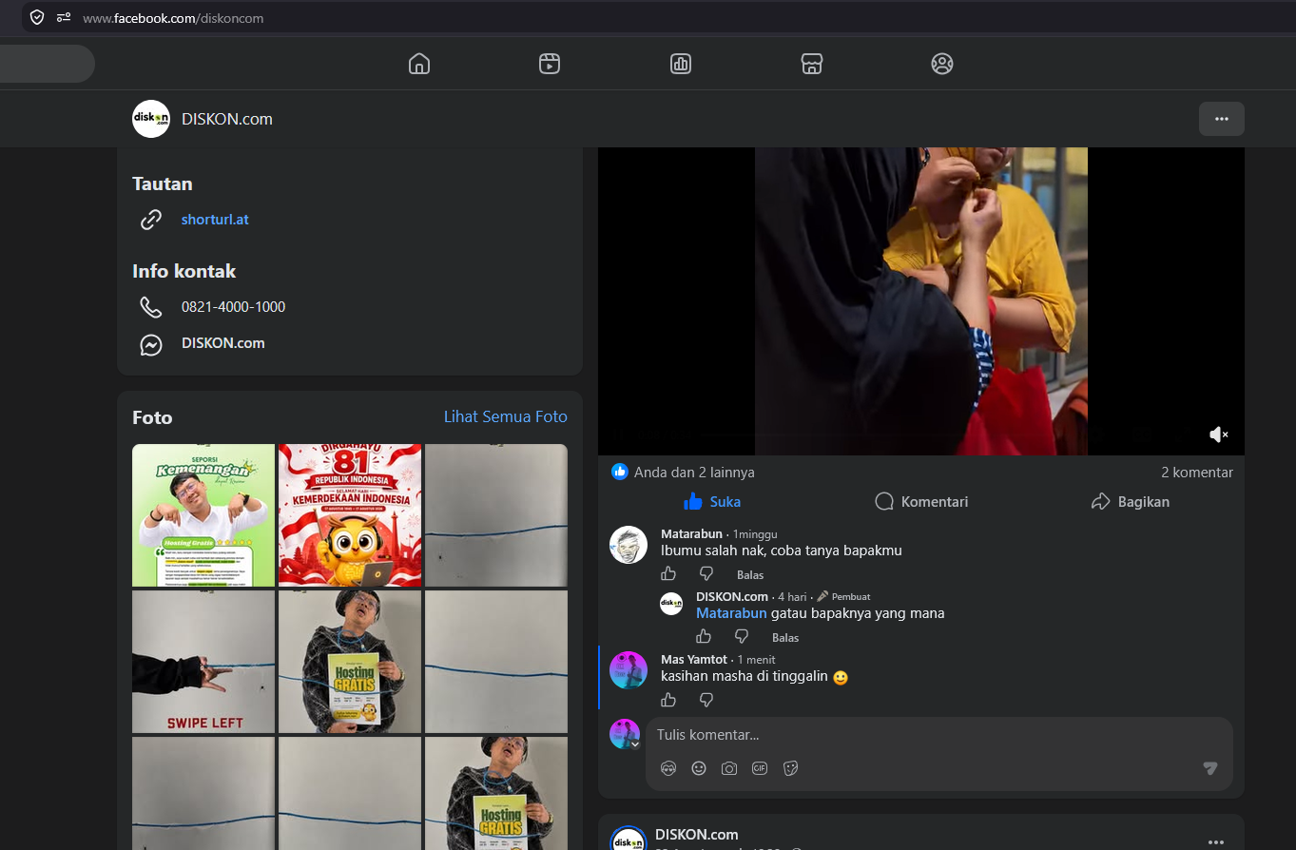Open the DISKON.com page three-dot menu
The height and width of the screenshot is (850, 1296).
tap(1222, 119)
